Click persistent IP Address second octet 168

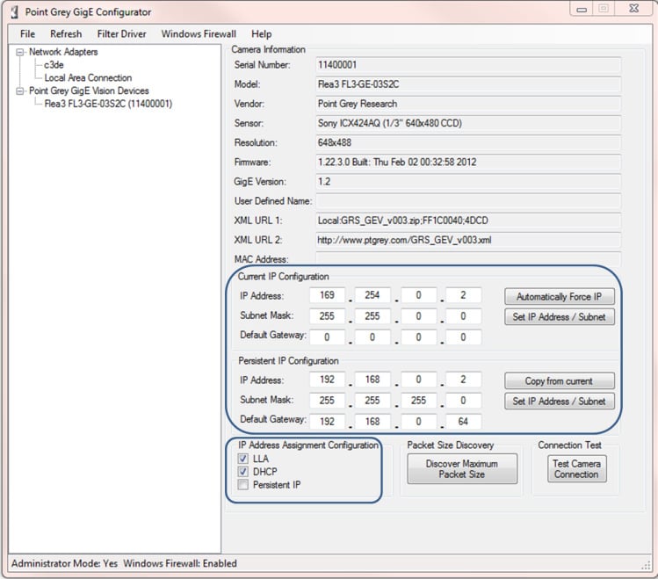[x=372, y=380]
